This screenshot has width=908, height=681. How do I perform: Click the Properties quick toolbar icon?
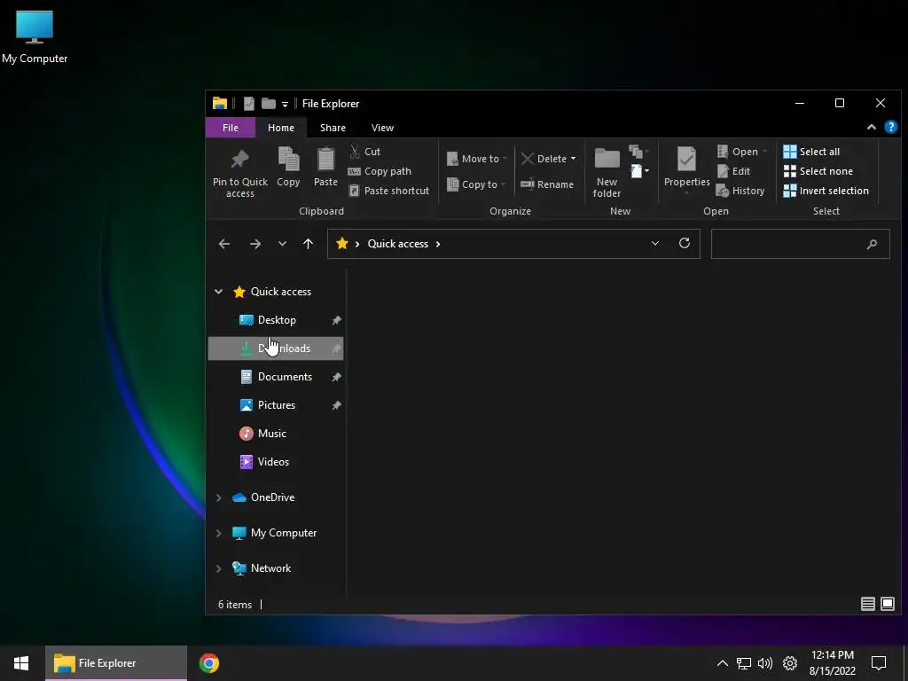click(x=249, y=104)
